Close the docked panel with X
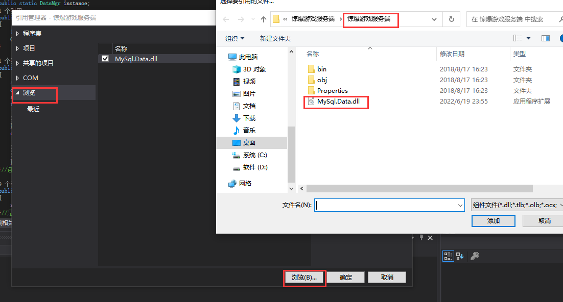 [430, 238]
